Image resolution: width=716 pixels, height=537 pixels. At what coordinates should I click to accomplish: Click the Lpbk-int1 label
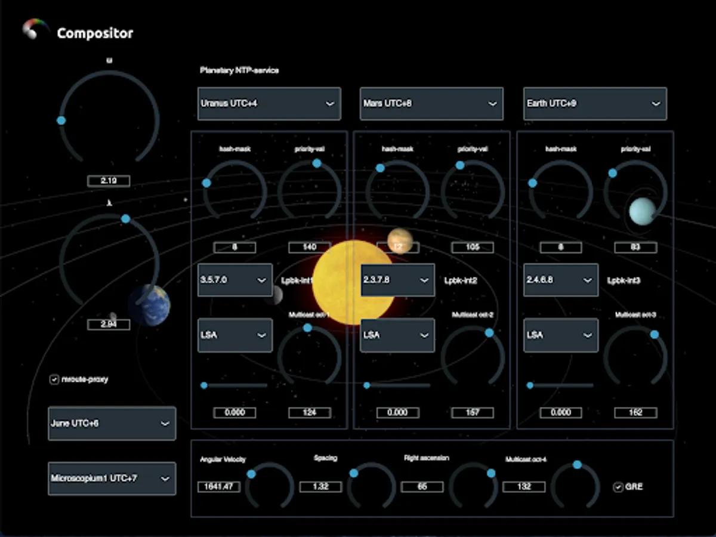[x=298, y=280]
